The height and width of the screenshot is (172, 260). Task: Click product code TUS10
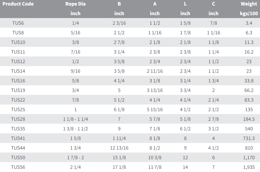pos(18,42)
